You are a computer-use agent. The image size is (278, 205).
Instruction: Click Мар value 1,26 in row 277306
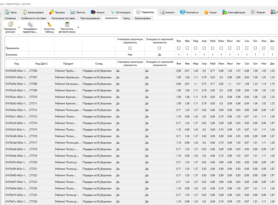[195, 71]
